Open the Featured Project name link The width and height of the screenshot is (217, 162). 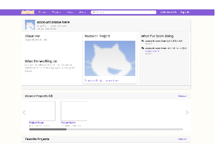102,81
